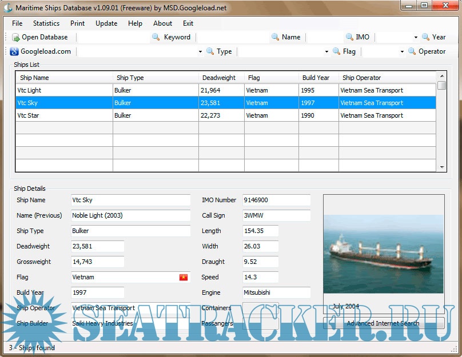
Task: Click the Name search magnifier icon
Action: tap(275, 37)
